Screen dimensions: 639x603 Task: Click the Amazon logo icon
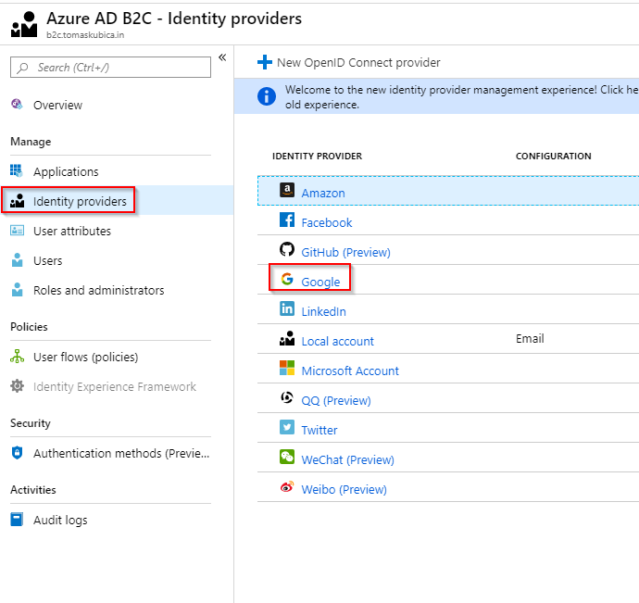[287, 190]
